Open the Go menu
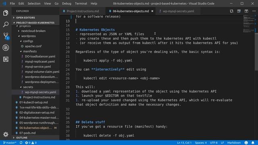The width and height of the screenshot is (258, 145). pyautogui.click(x=56, y=4)
